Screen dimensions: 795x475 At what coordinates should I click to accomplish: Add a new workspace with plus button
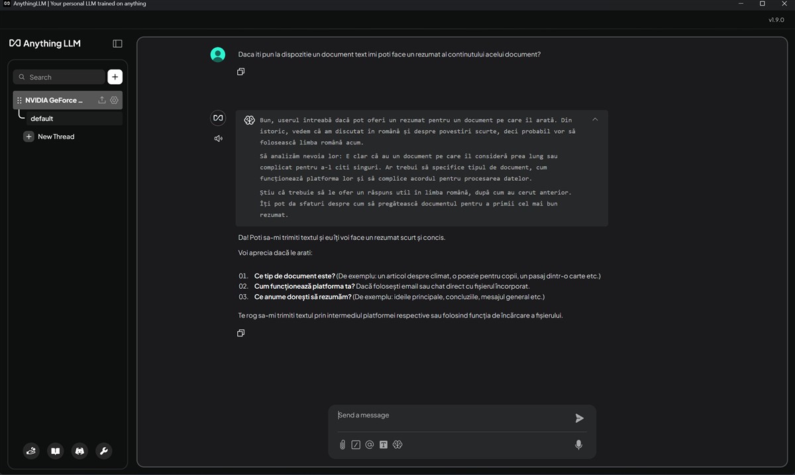pyautogui.click(x=115, y=77)
